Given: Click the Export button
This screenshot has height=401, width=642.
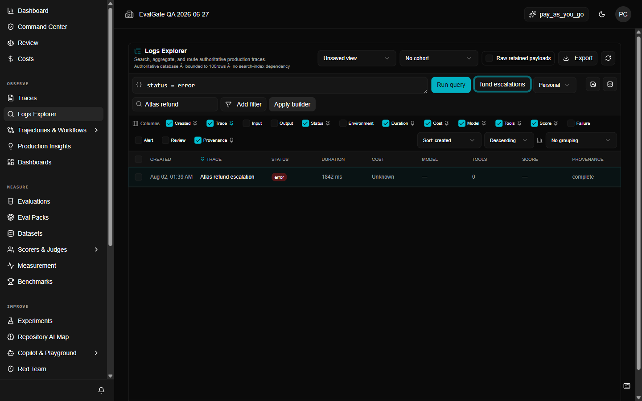Looking at the screenshot, I should coord(578,58).
